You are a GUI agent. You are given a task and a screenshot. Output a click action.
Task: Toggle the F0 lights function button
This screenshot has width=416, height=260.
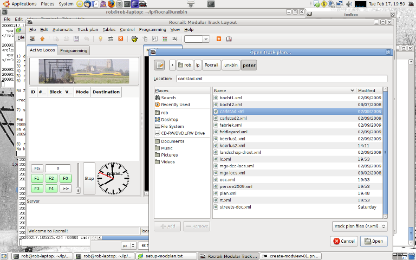(65, 178)
